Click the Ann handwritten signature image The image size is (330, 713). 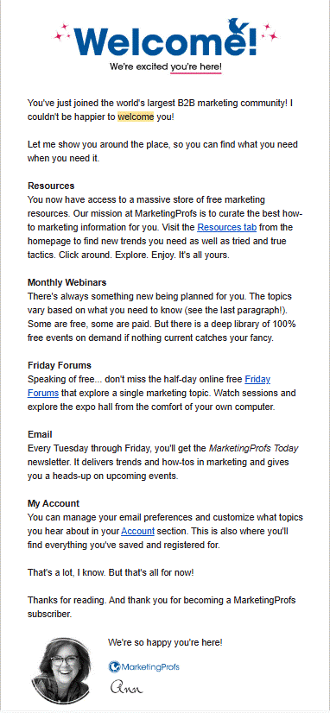pyautogui.click(x=126, y=687)
